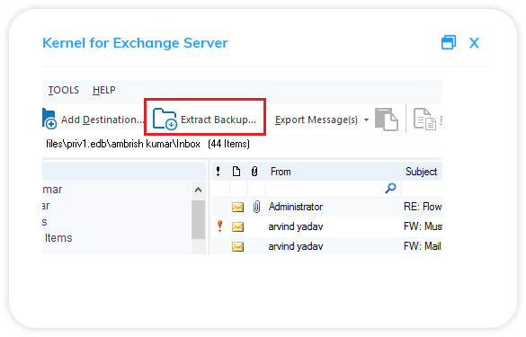
Task: Select the FW: Mus subject cell
Action: pyautogui.click(x=423, y=226)
